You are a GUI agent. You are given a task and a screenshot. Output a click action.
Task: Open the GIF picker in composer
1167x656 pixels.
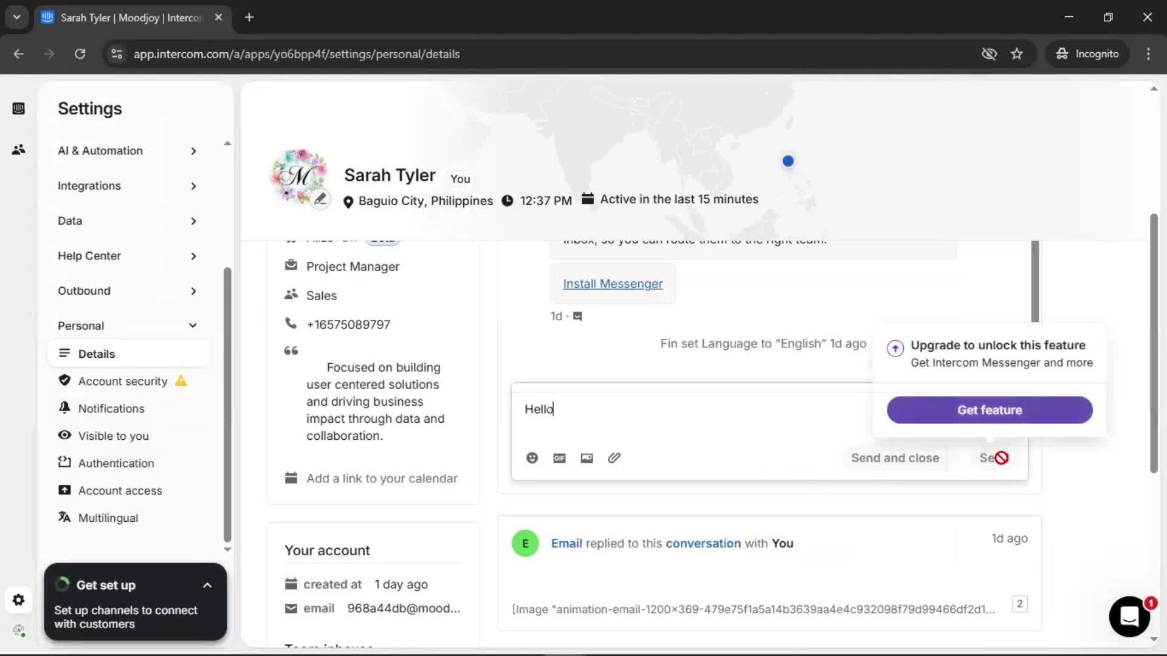(559, 458)
